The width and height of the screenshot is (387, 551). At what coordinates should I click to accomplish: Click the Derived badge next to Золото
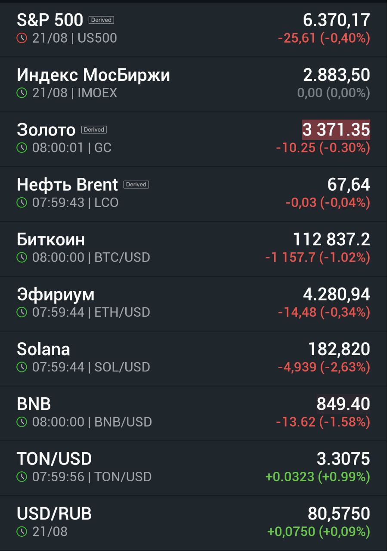(x=94, y=130)
